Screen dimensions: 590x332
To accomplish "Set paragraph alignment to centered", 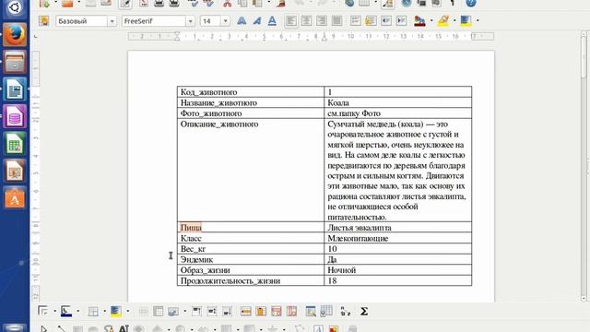I will pos(306,20).
